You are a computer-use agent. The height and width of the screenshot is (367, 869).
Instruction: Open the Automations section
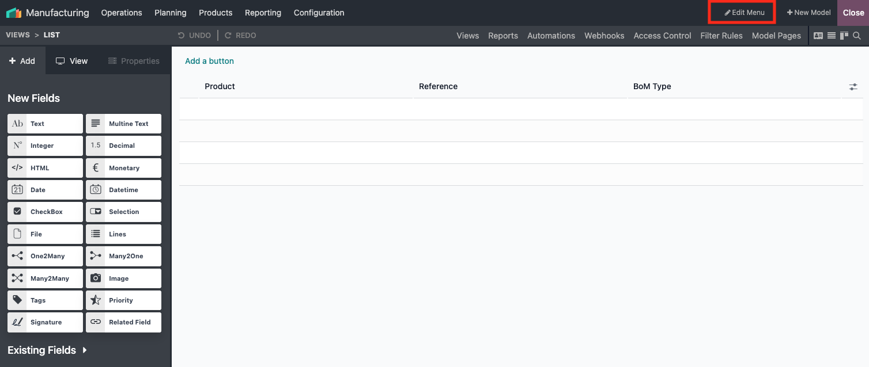click(551, 36)
